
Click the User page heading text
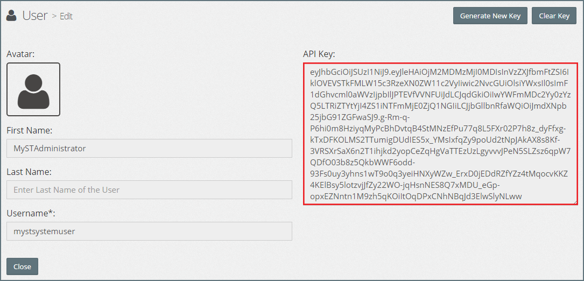point(35,16)
